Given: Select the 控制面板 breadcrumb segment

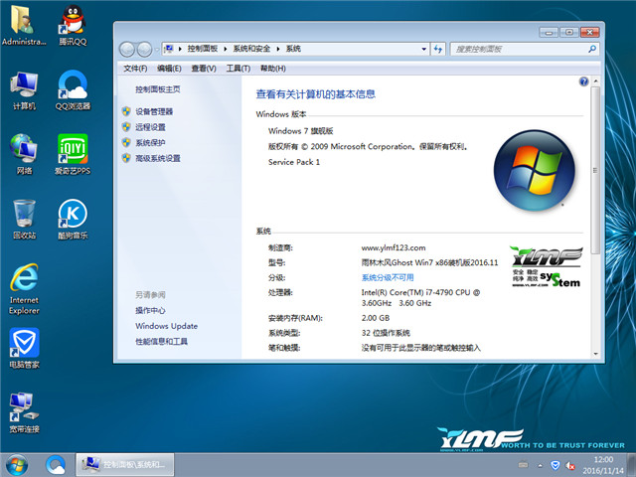Looking at the screenshot, I should pyautogui.click(x=203, y=49).
